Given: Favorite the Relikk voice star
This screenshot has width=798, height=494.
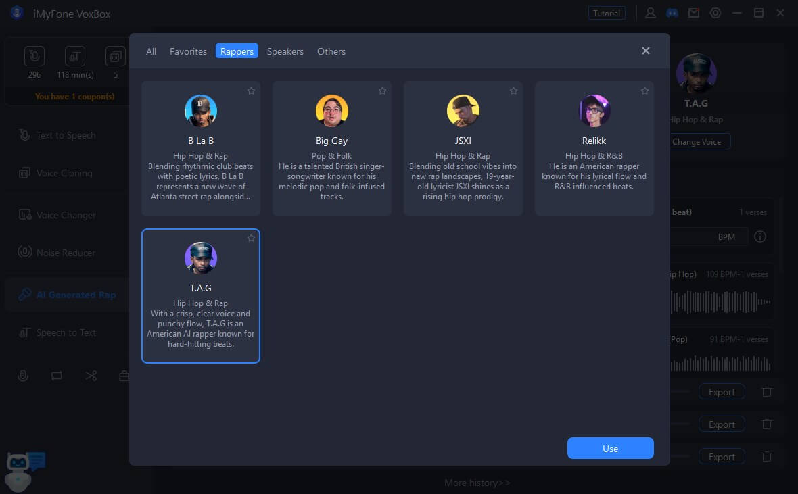Looking at the screenshot, I should pos(644,91).
